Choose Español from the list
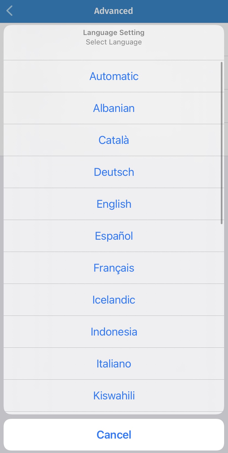228x453 pixels. tap(114, 236)
